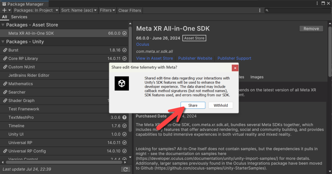Select the Core RP Library package
Screen dimensions: 332x174
pos(64,58)
